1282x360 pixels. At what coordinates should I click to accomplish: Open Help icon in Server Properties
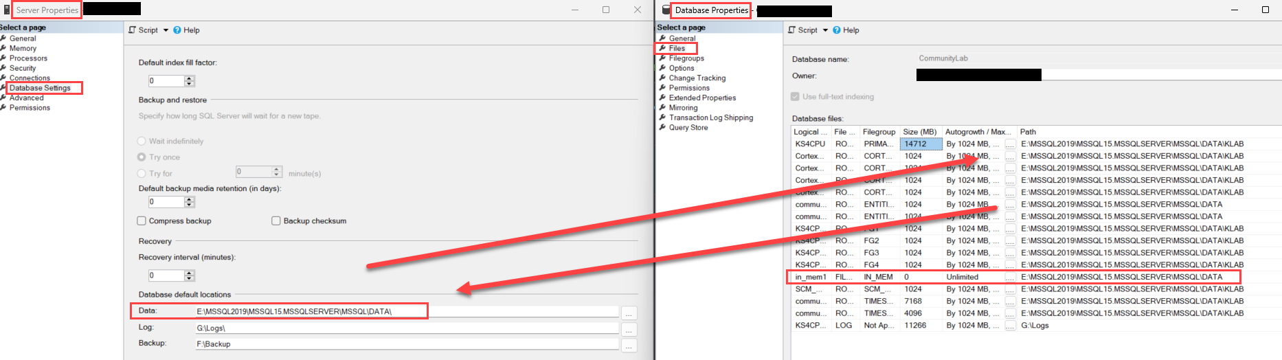[x=177, y=30]
